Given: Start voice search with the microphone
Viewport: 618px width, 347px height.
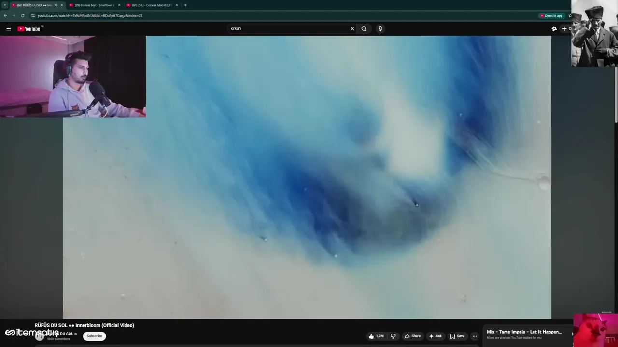Looking at the screenshot, I should (380, 28).
